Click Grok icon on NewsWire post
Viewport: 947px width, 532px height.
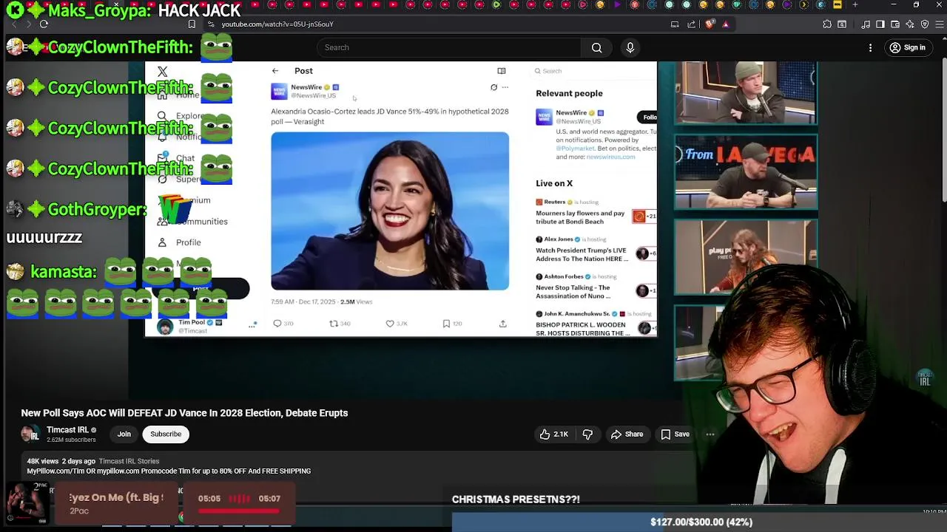[x=493, y=87]
